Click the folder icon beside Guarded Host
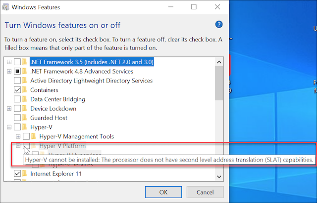The image size is (317, 203). pos(24,118)
